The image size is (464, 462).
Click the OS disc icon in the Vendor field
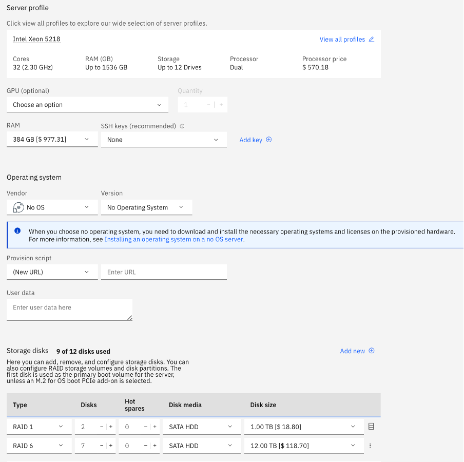[17, 207]
